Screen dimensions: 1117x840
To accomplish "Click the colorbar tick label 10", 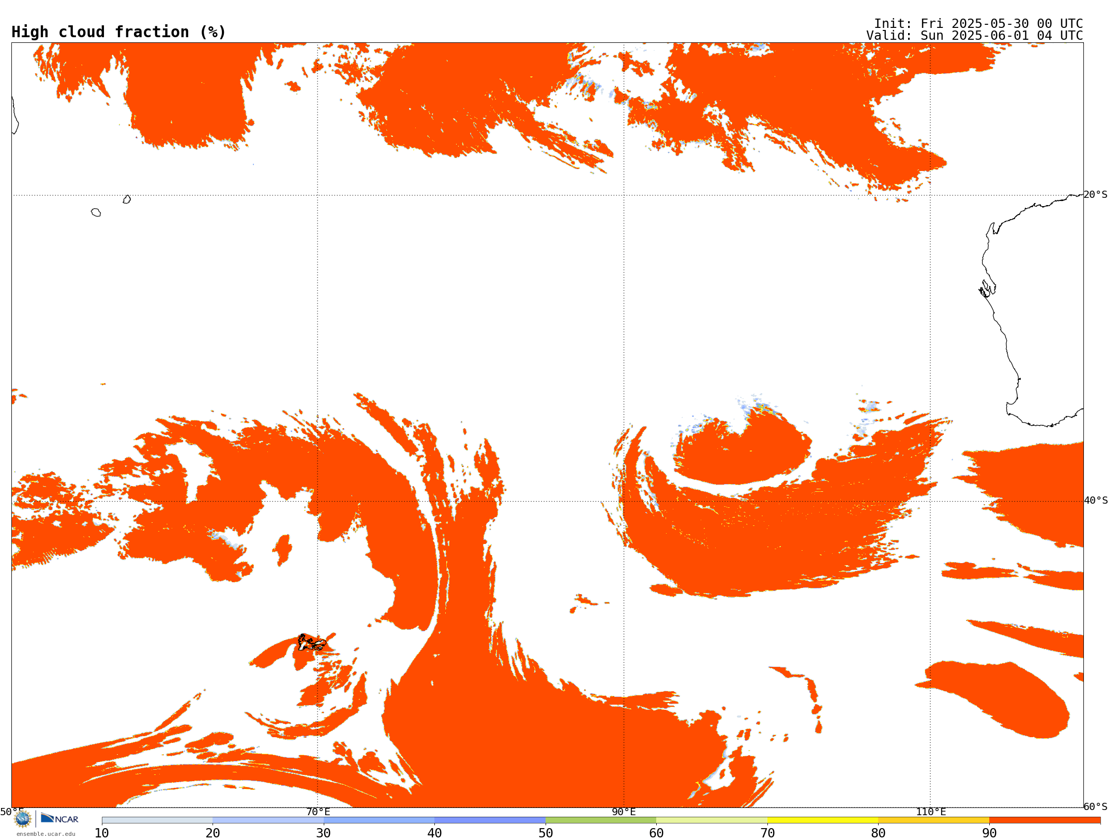I will coord(102,833).
